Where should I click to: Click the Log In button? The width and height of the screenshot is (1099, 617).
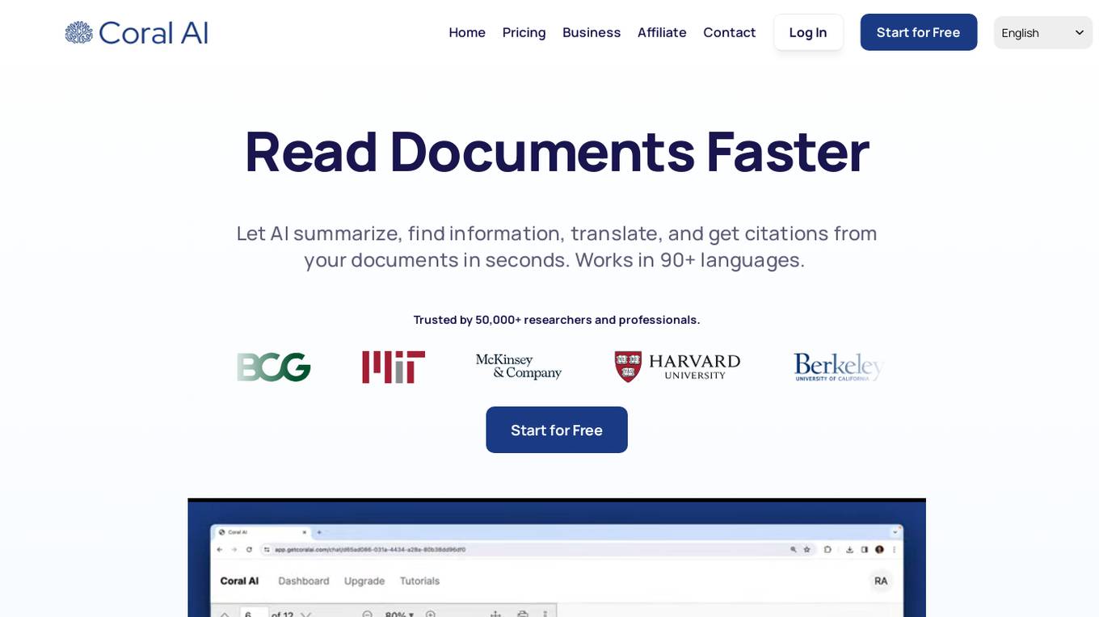(x=808, y=32)
